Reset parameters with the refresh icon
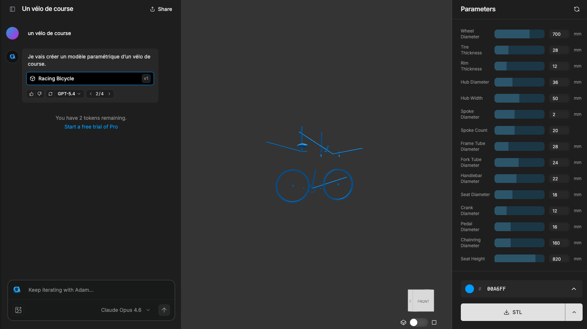The image size is (587, 329). coord(577,9)
